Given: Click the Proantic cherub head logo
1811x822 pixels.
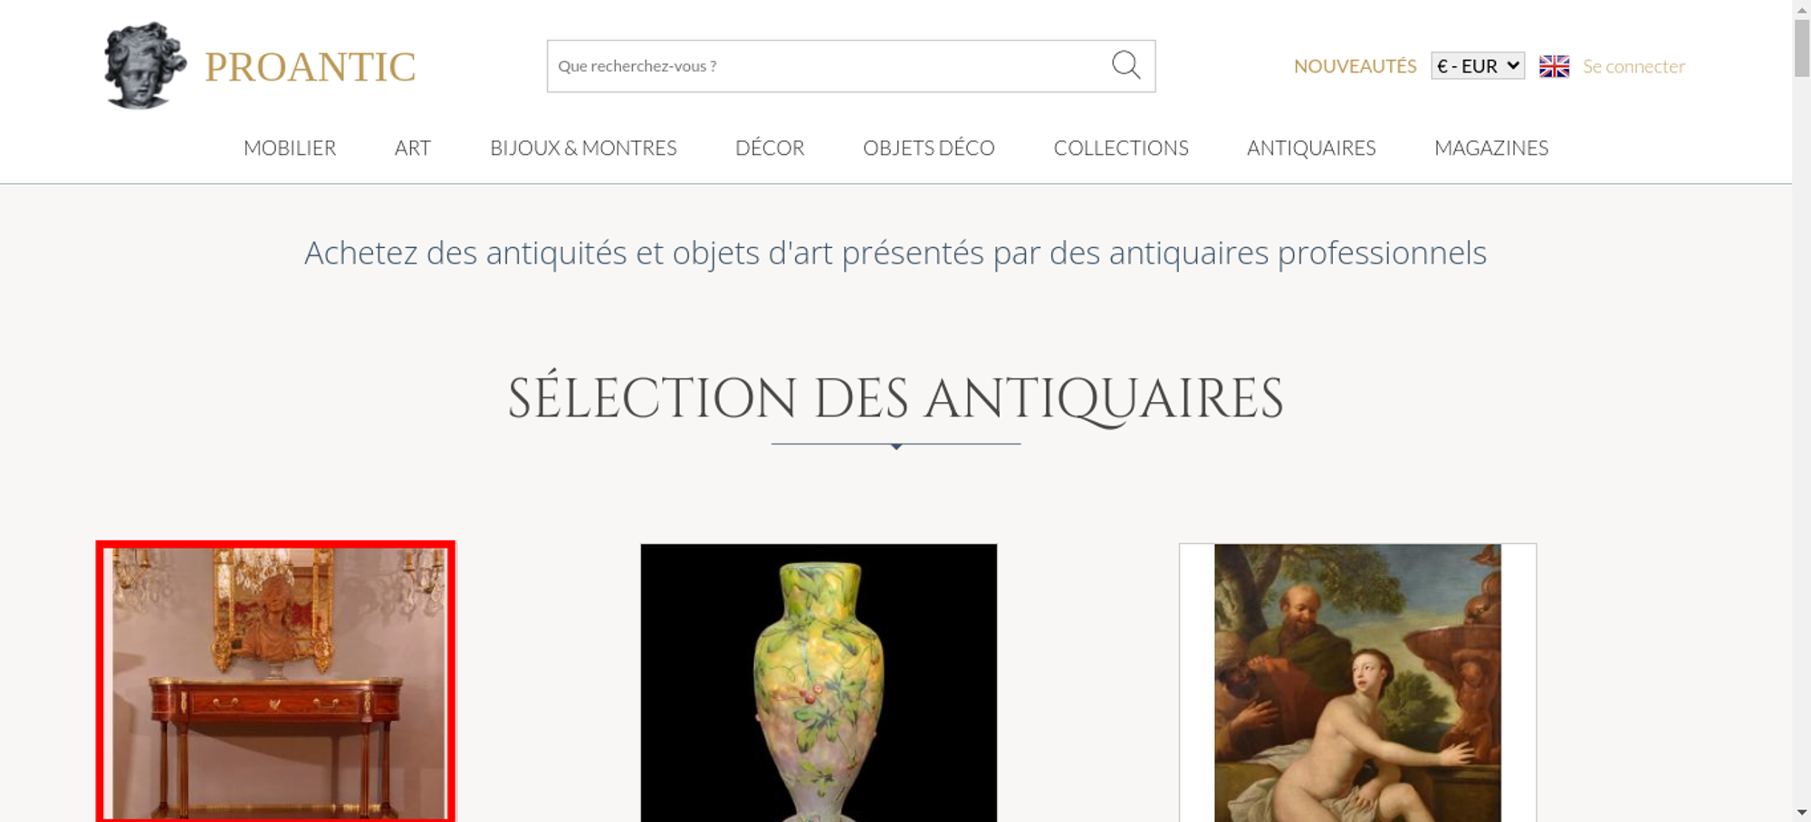Looking at the screenshot, I should tap(145, 65).
